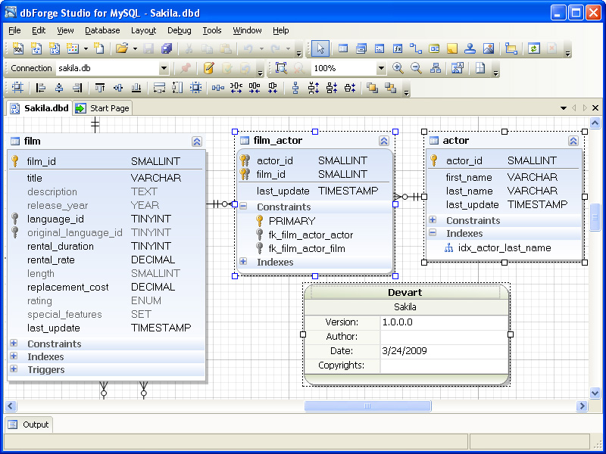Image resolution: width=606 pixels, height=454 pixels.
Task: Select the PRIMARY constraint in film_actor
Action: pyautogui.click(x=315, y=221)
